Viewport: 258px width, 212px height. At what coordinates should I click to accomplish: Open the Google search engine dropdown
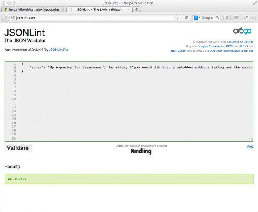click(x=197, y=18)
